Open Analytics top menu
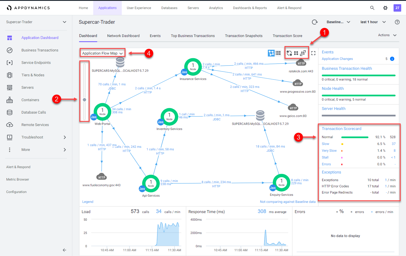This screenshot has height=256, width=406. pos(216,8)
